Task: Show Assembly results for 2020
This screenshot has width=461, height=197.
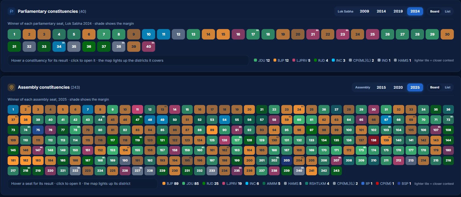Action: (398, 87)
